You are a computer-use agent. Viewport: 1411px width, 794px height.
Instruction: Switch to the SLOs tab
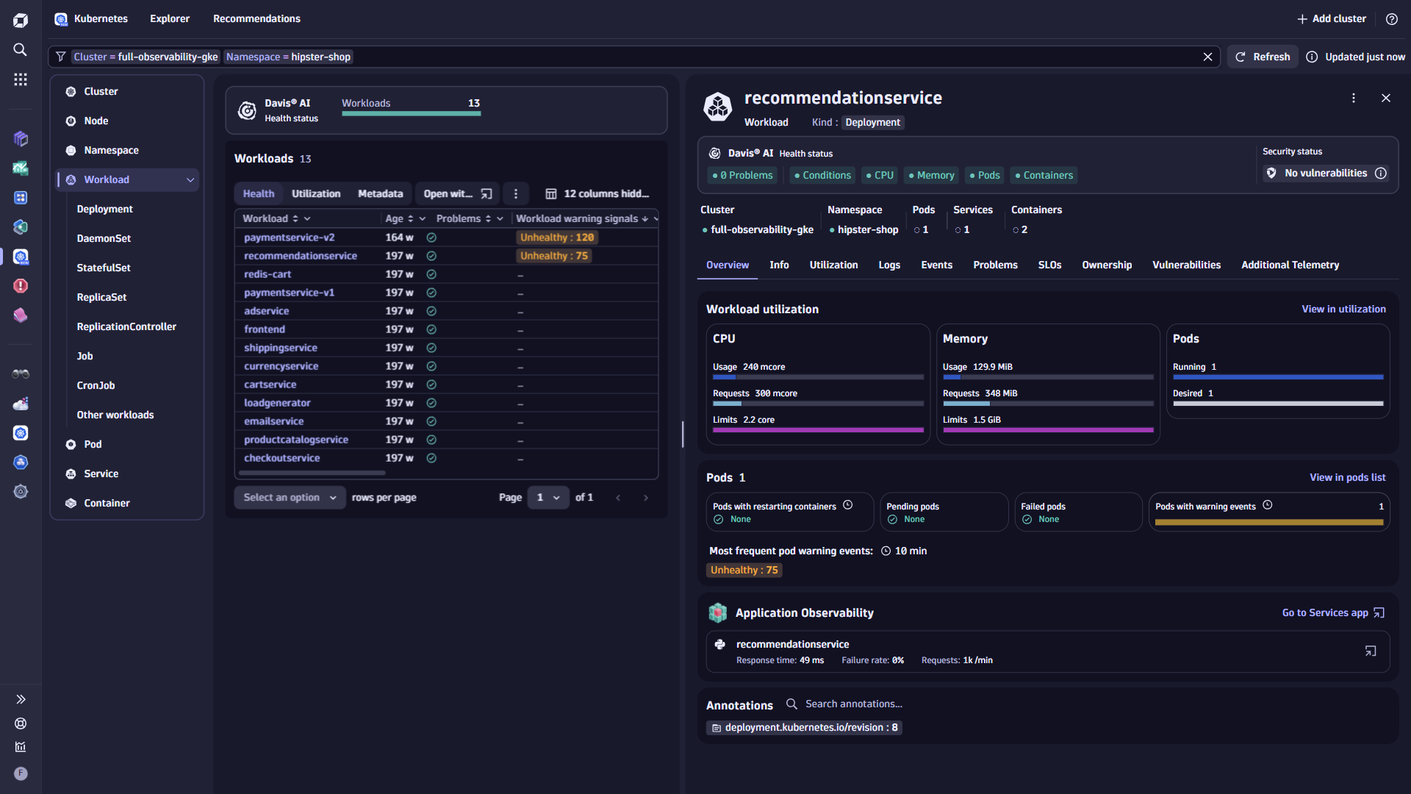pyautogui.click(x=1049, y=265)
